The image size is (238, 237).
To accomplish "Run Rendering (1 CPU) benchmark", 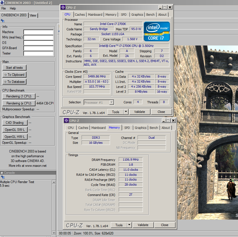I will coord(19,96).
